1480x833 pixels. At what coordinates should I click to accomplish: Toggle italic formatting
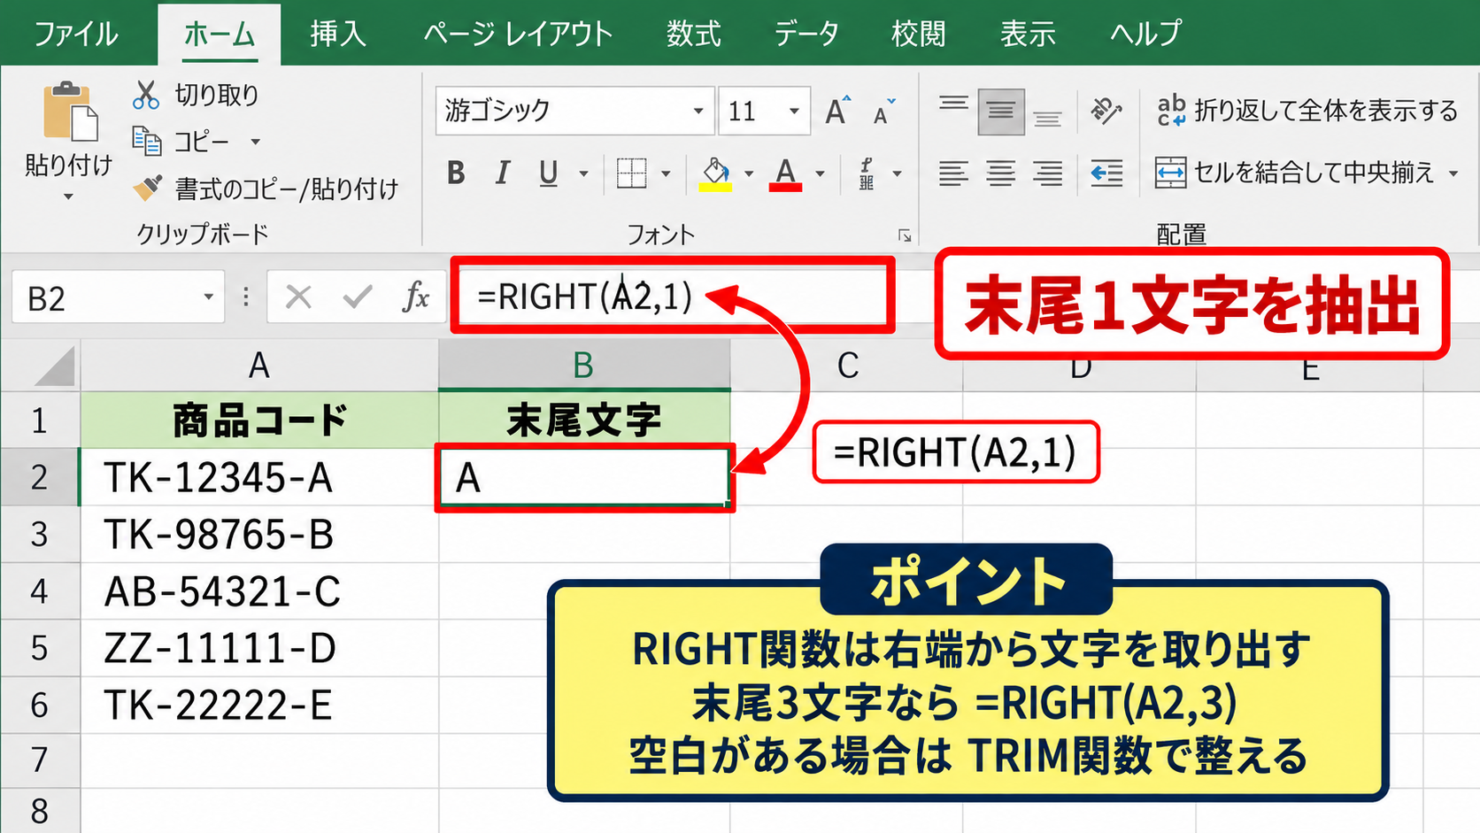tap(502, 173)
